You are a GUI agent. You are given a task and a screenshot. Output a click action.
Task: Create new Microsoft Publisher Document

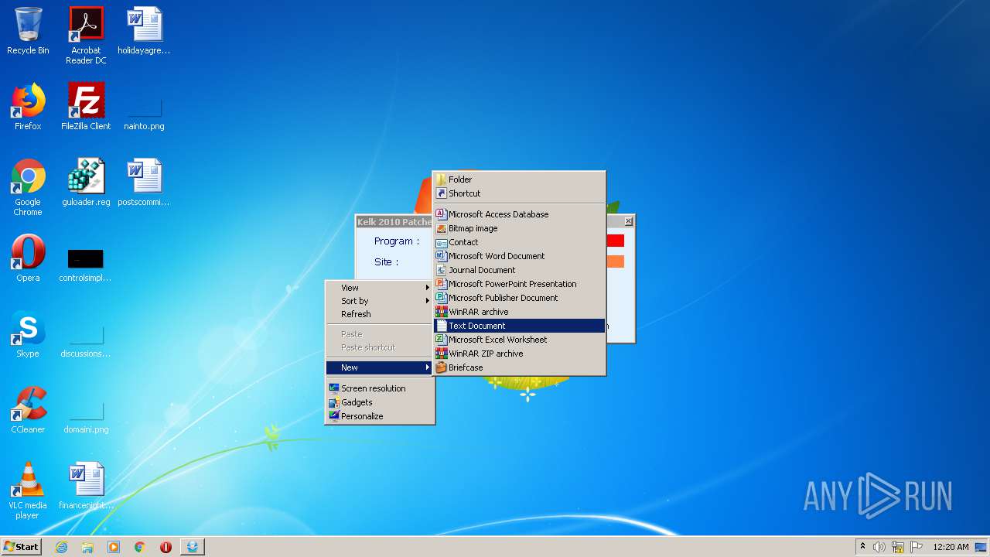tap(519, 298)
